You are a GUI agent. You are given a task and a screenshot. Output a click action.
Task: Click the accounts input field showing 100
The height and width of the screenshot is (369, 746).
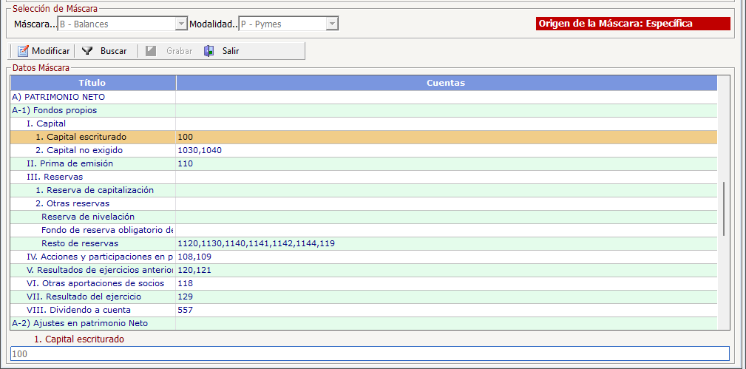(370, 353)
